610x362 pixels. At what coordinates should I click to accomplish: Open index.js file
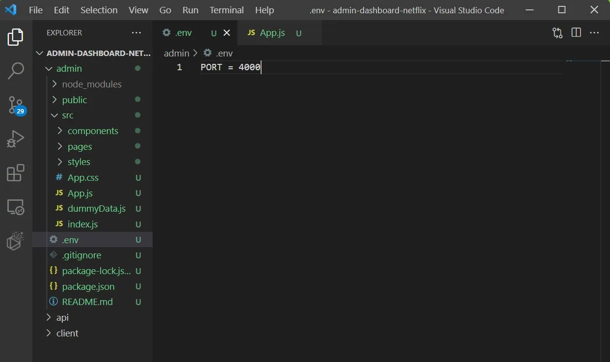click(x=92, y=224)
